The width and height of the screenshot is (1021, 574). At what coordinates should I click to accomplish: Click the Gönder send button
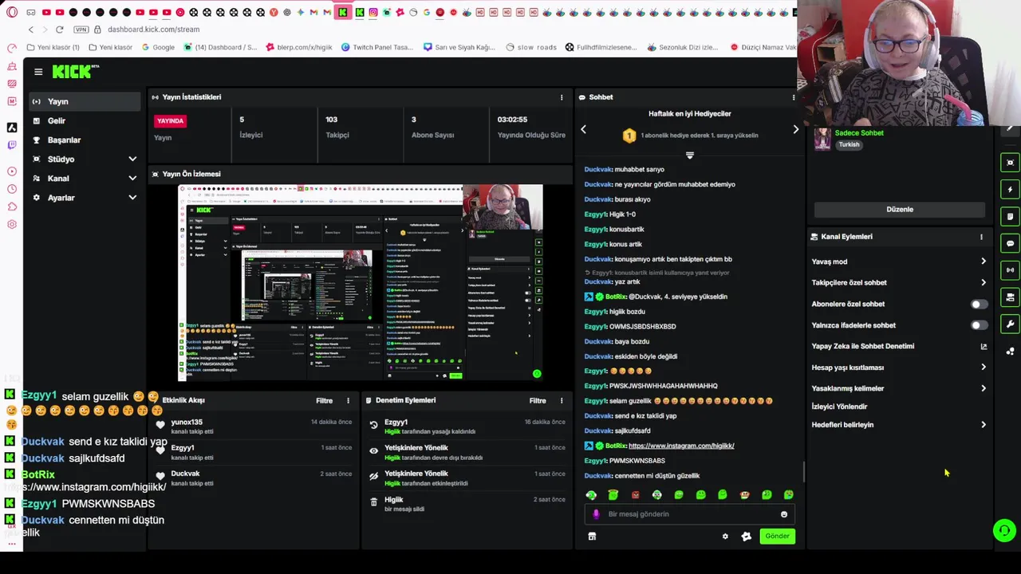(777, 537)
